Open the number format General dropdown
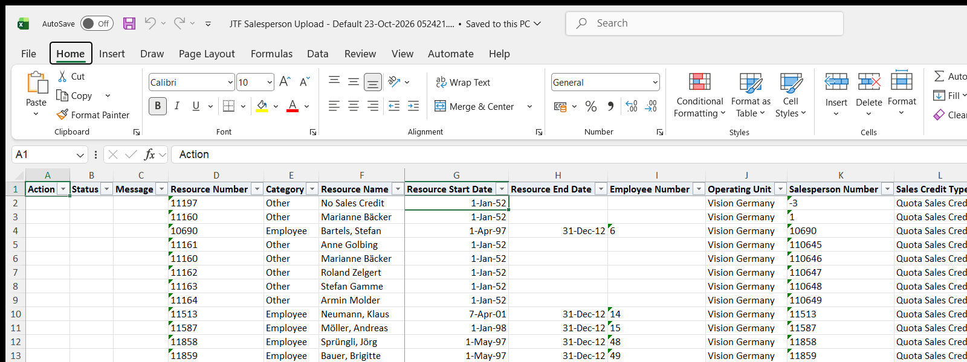 (x=655, y=82)
